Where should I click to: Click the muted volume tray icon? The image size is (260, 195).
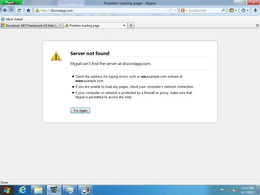pos(234,190)
